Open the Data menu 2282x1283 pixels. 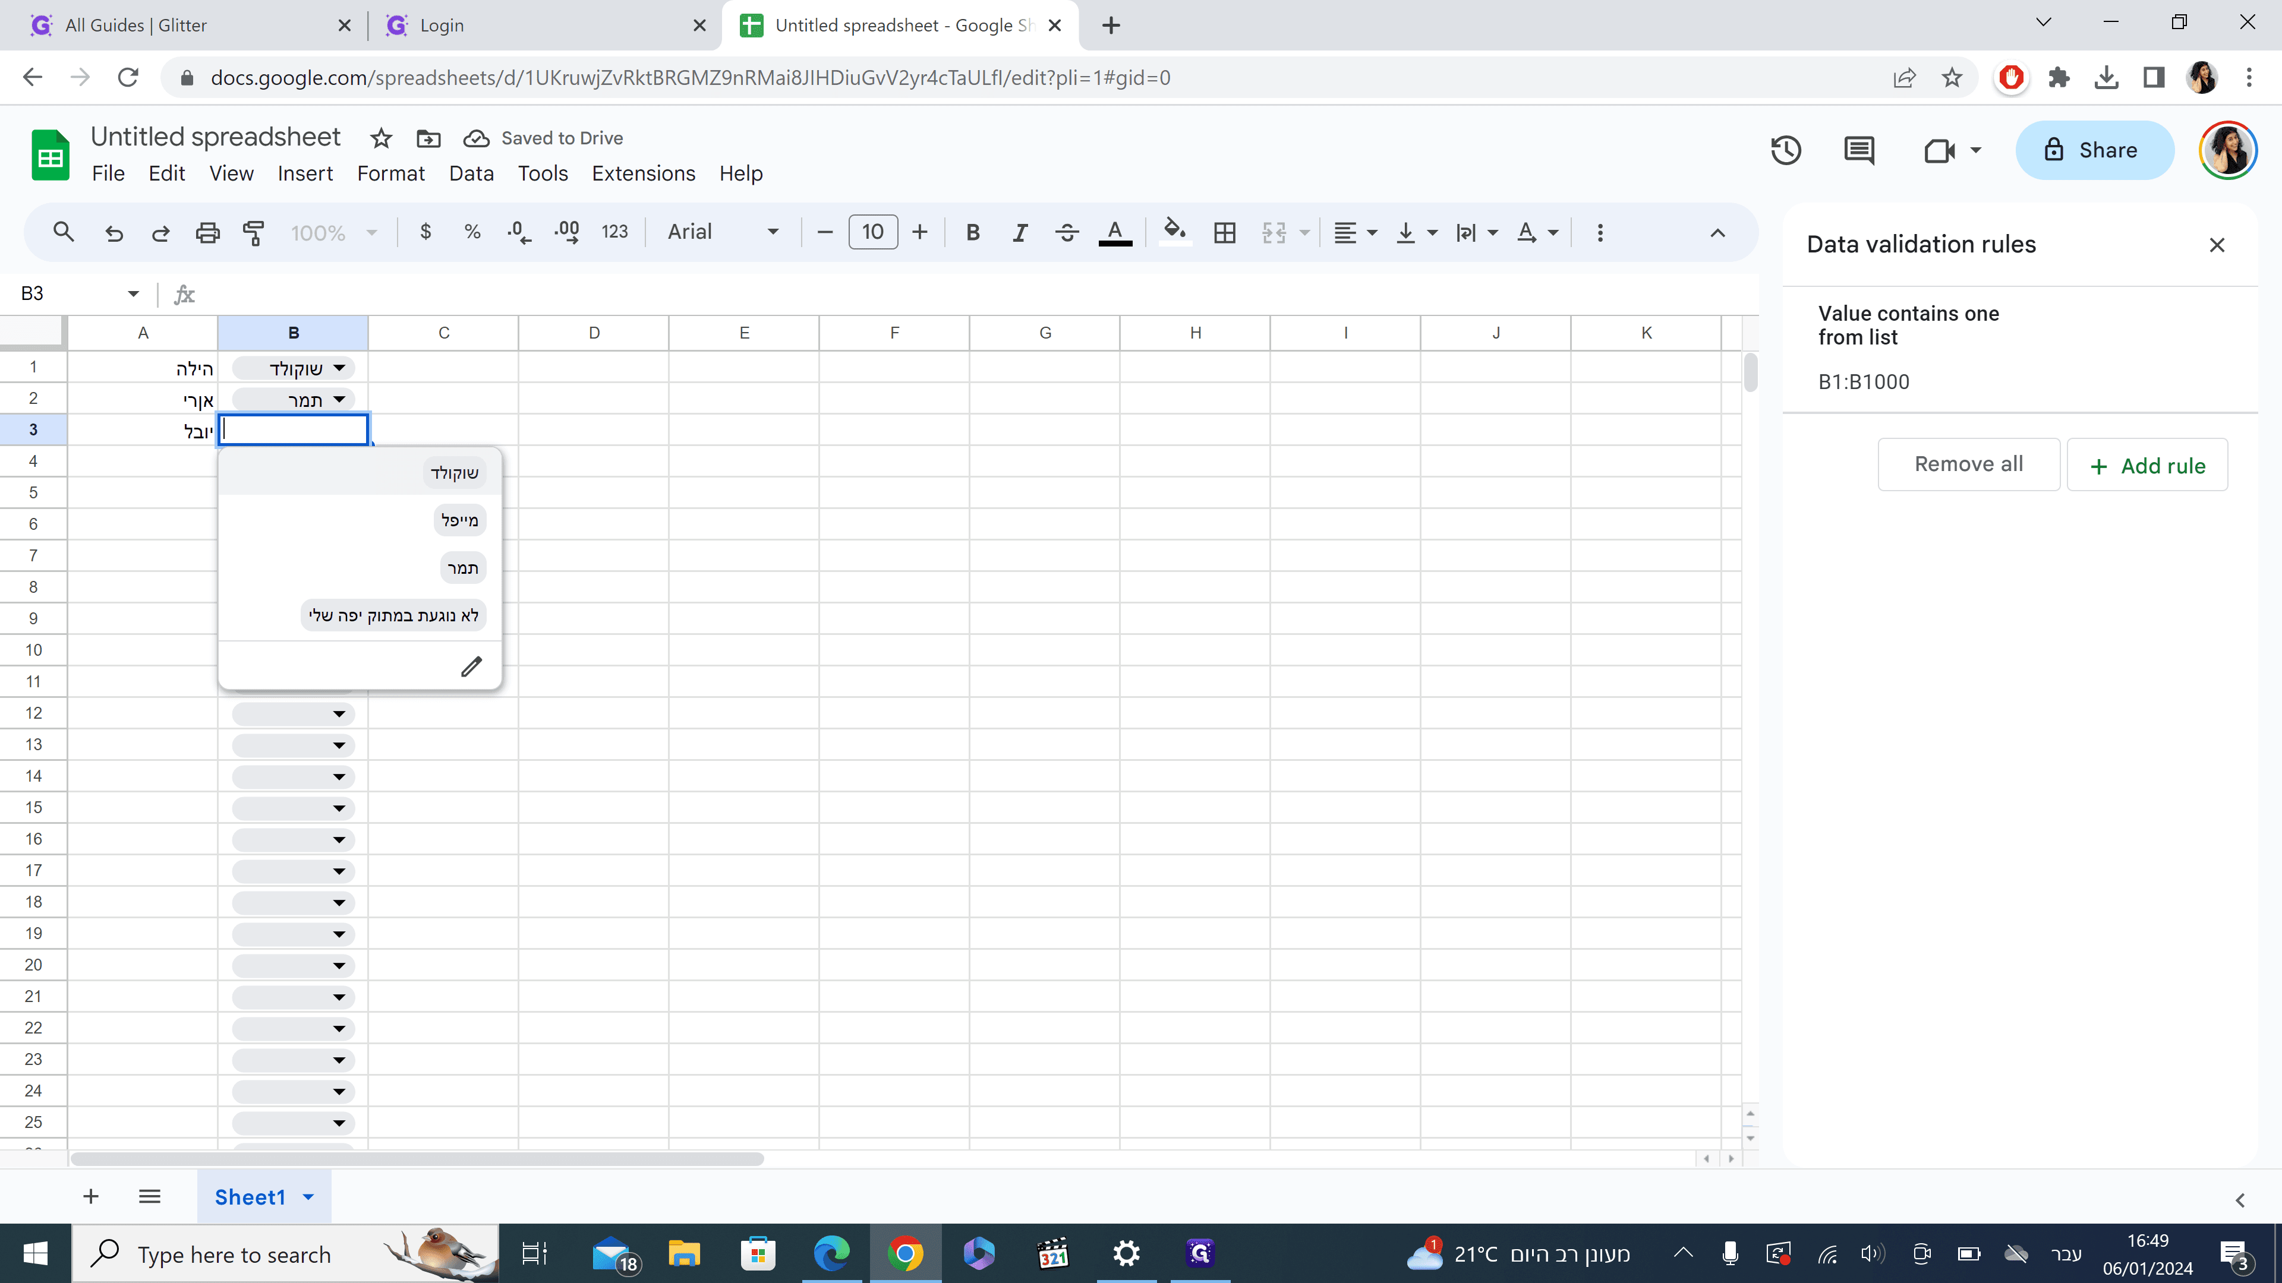point(471,173)
